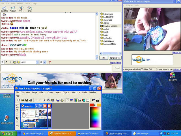Image resolution: width=181 pixels, height=136 pixels.
Task: Click the context help arrow-question icon
Action: point(93,100)
